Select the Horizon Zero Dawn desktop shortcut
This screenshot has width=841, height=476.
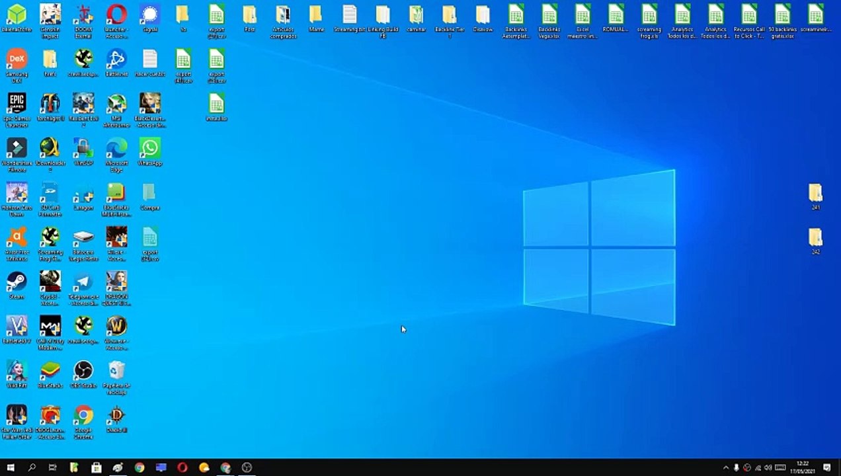(x=17, y=199)
